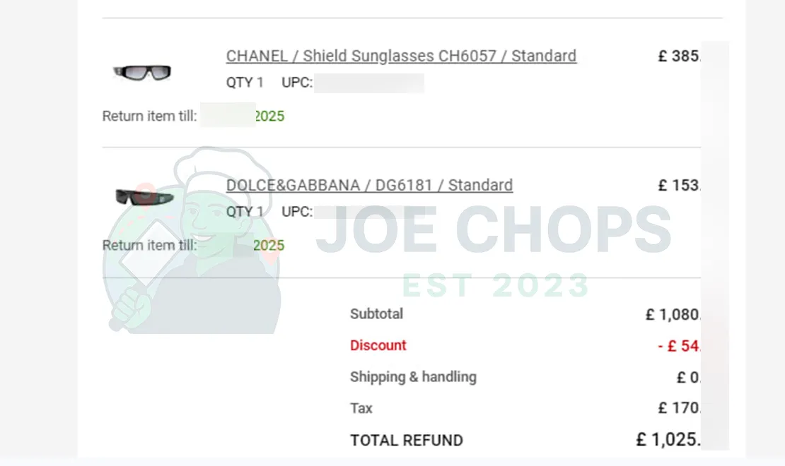The image size is (785, 466).
Task: Click the CHANEL sunglasses thumbnail image
Action: pyautogui.click(x=141, y=71)
